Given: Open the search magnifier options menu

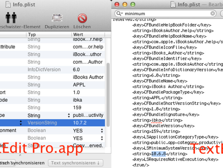Looking at the screenshot, I should 119,14.
